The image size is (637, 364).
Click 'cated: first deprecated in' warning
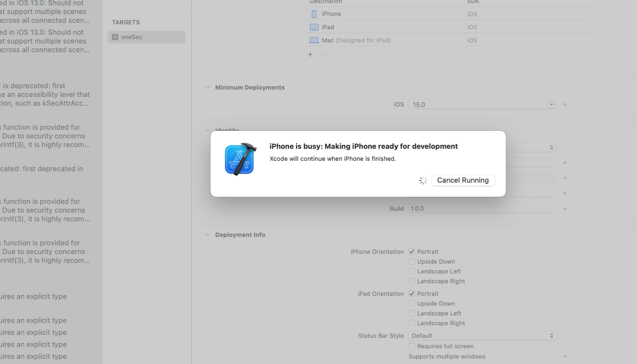coord(42,169)
